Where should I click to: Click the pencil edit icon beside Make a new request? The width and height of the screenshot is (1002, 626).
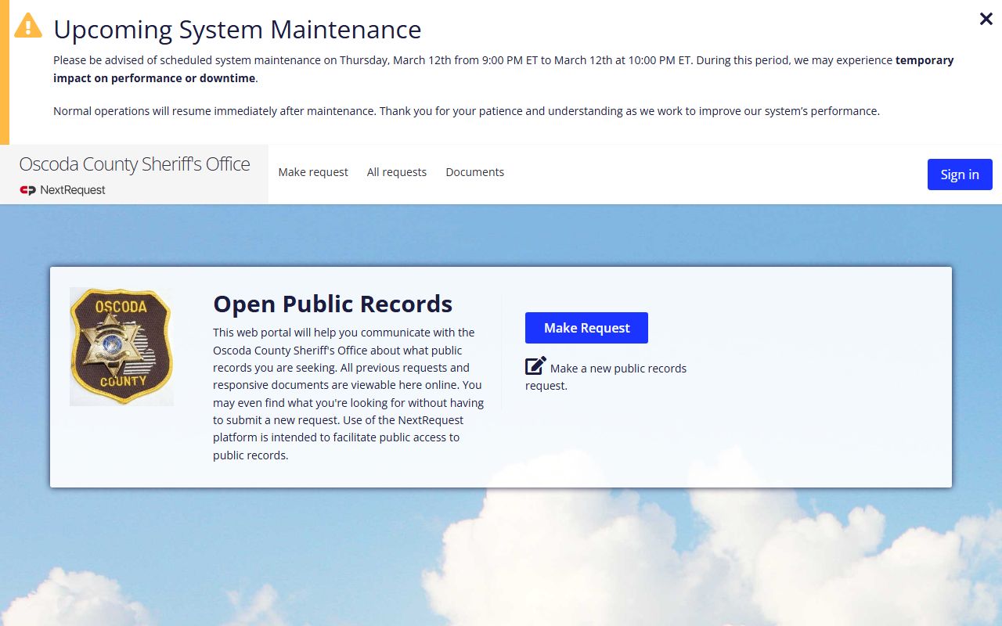point(535,365)
